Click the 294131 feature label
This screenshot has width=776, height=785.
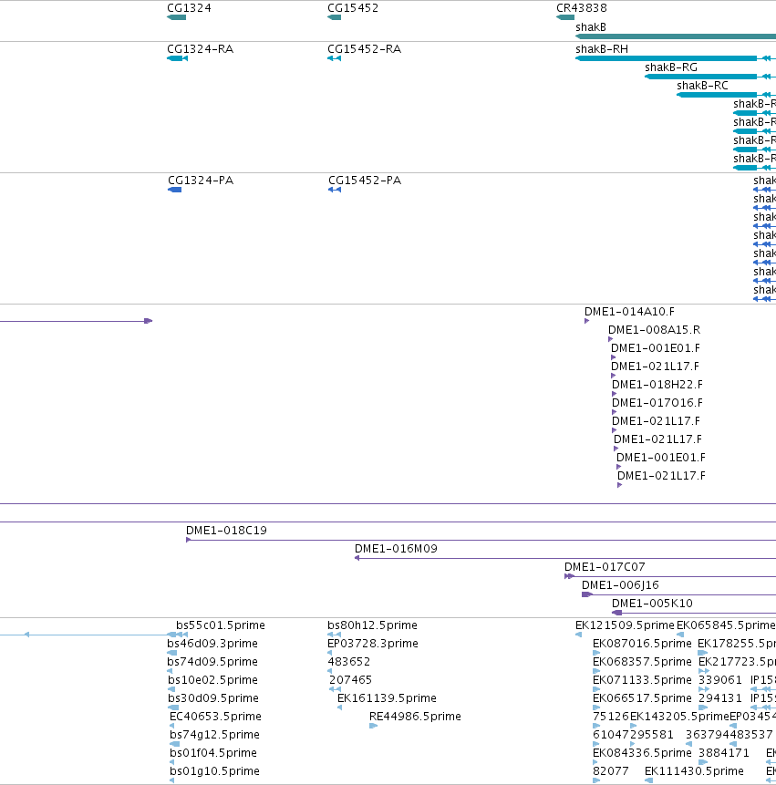(x=720, y=697)
